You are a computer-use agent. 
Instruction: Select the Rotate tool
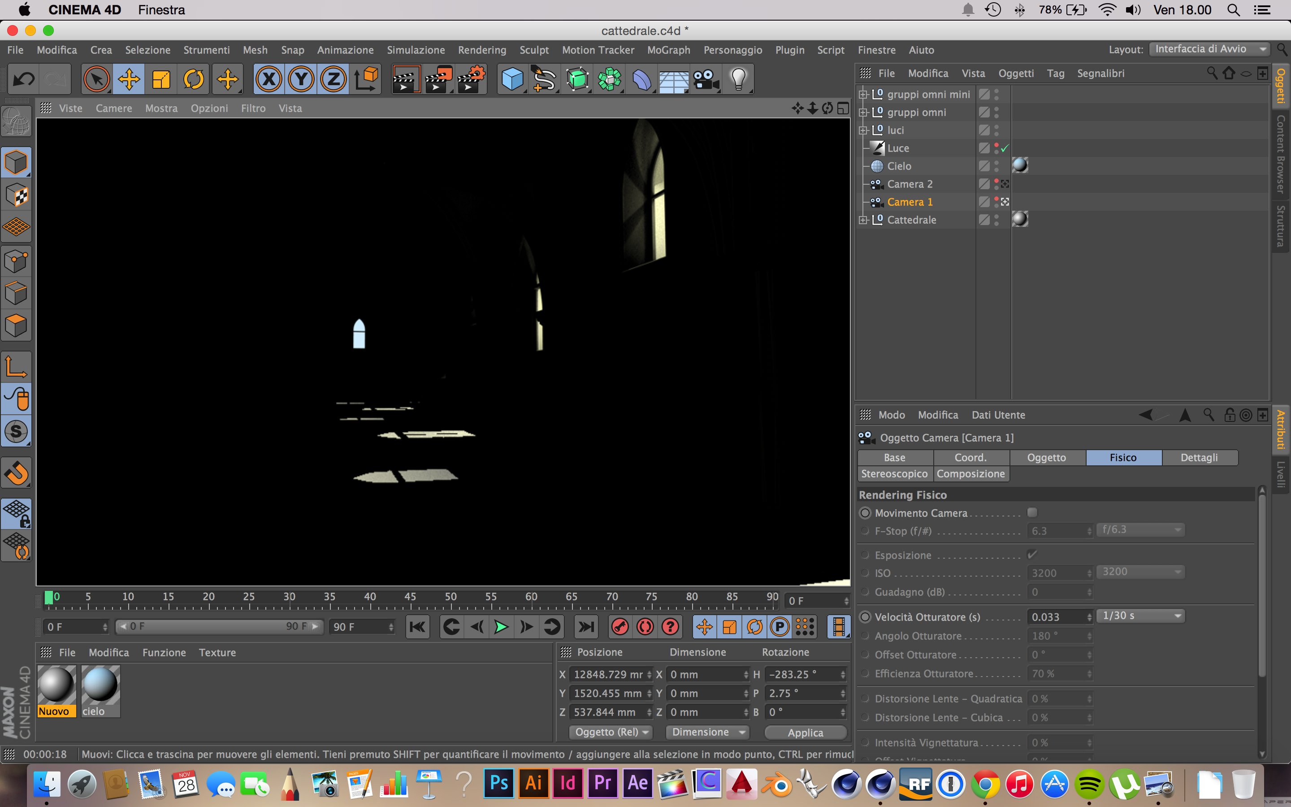[194, 79]
